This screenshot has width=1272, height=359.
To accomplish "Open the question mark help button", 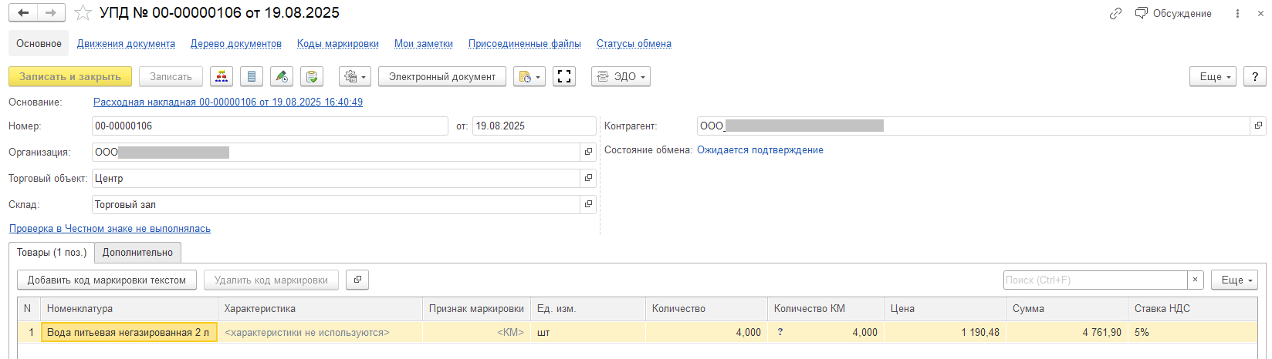I will tap(1254, 76).
